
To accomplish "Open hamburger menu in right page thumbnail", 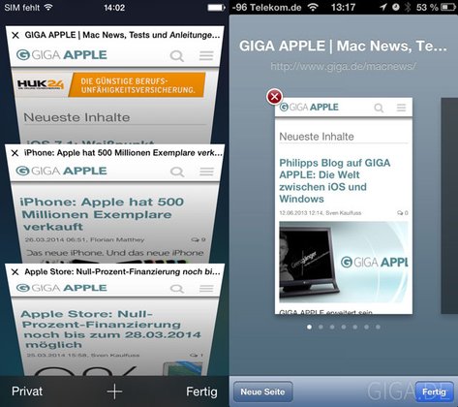I will tap(401, 108).
